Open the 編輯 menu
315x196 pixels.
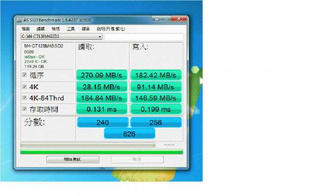coord(40,29)
